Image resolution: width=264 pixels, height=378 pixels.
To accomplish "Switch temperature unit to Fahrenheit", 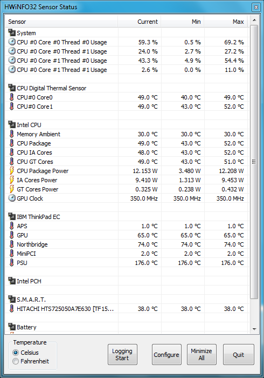I will click(x=16, y=361).
